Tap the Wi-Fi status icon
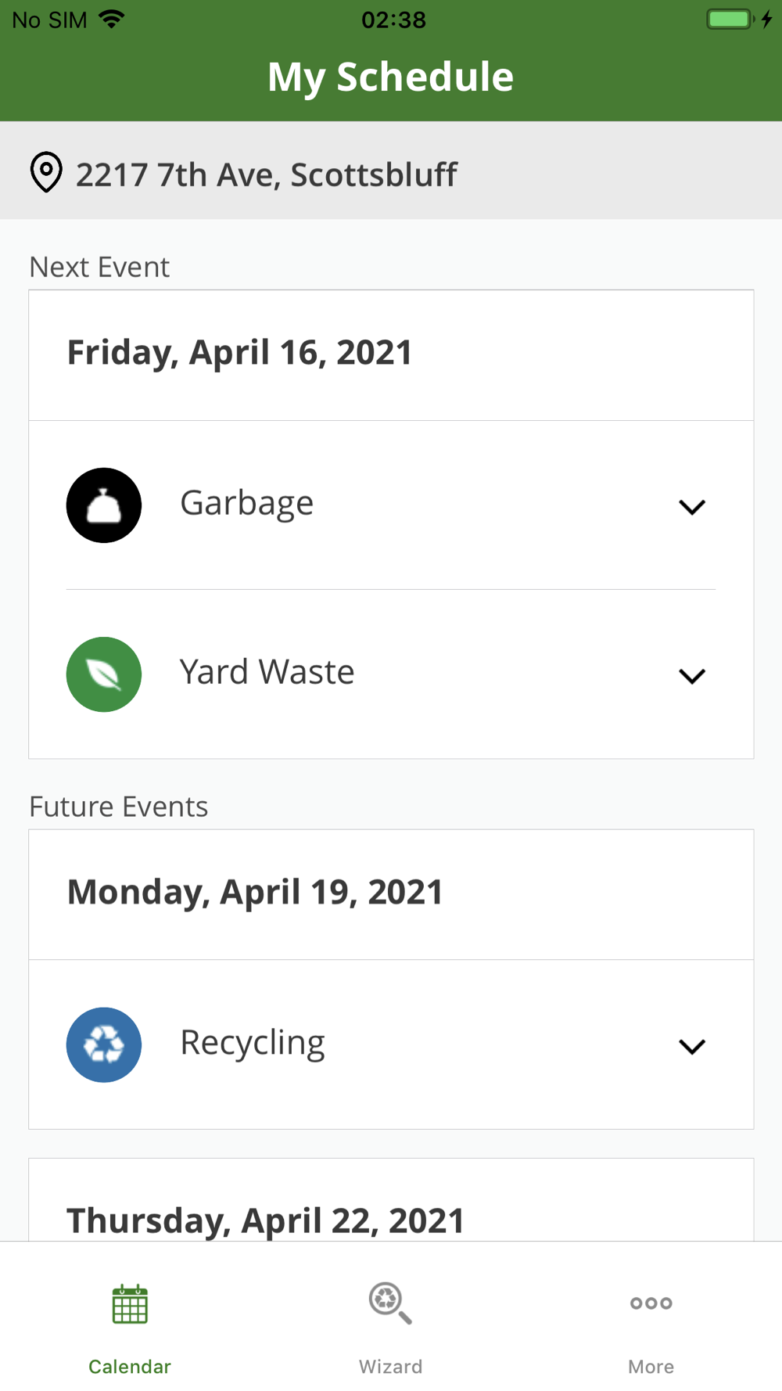 tap(113, 19)
